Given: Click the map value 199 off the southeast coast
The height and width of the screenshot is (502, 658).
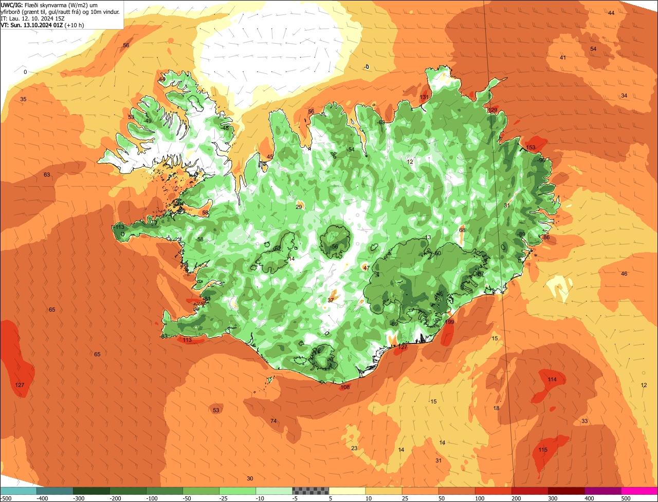Looking at the screenshot, I should (450, 322).
